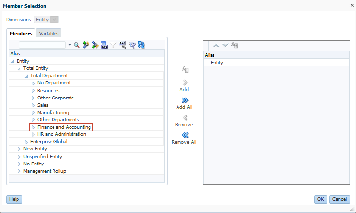Switch to the Variables tab

click(49, 34)
